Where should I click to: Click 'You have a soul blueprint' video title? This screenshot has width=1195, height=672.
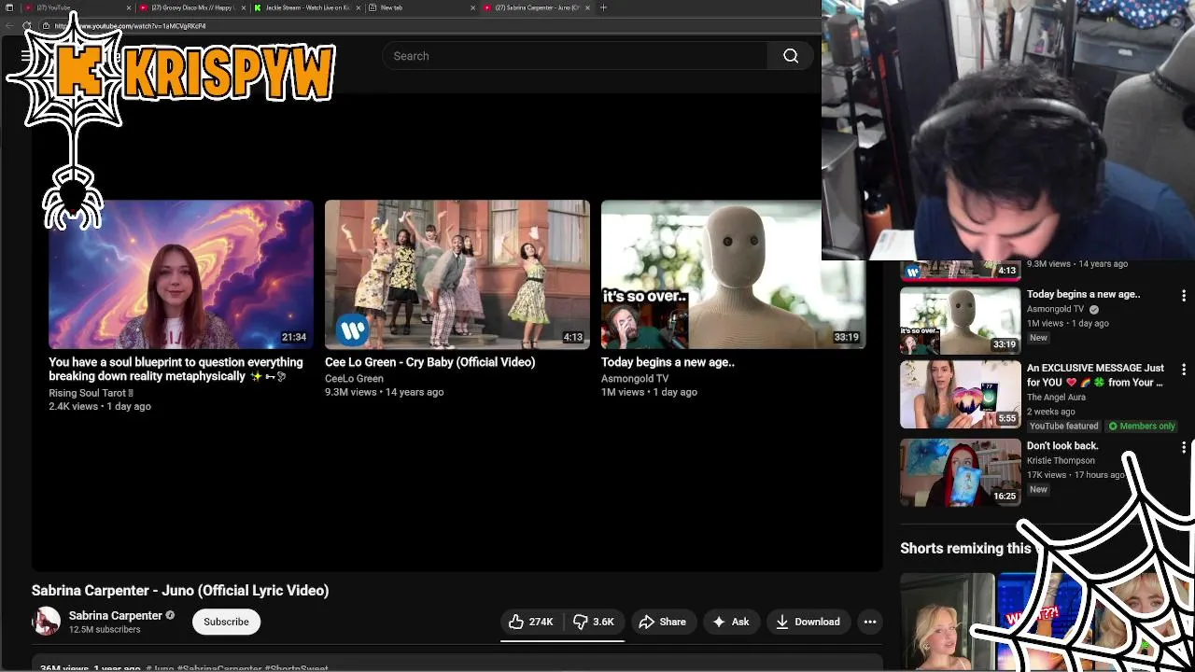176,369
